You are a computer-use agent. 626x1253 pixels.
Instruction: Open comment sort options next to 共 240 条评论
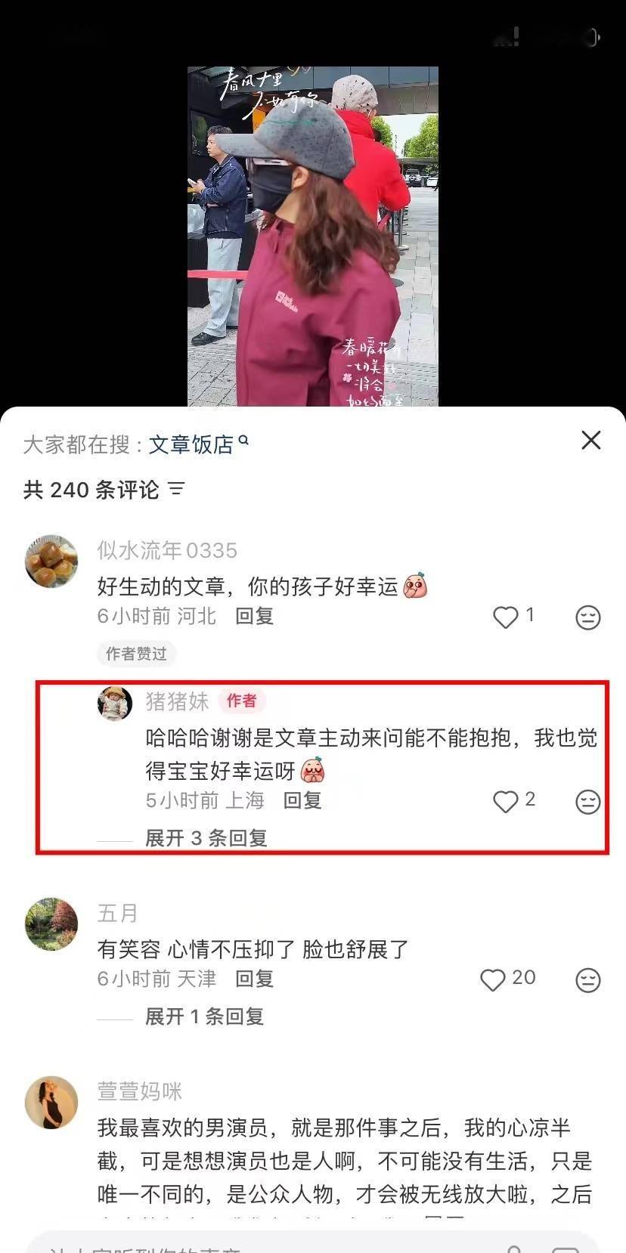pos(176,489)
